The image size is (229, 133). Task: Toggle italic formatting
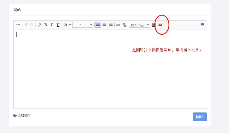(x=52, y=25)
